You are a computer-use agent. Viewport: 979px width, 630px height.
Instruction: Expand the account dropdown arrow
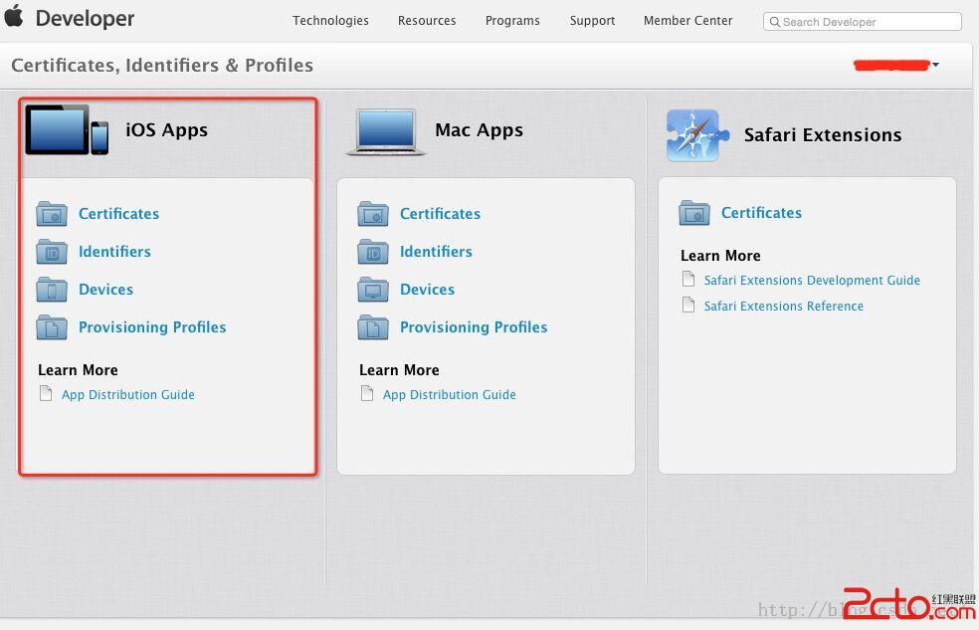pyautogui.click(x=936, y=65)
